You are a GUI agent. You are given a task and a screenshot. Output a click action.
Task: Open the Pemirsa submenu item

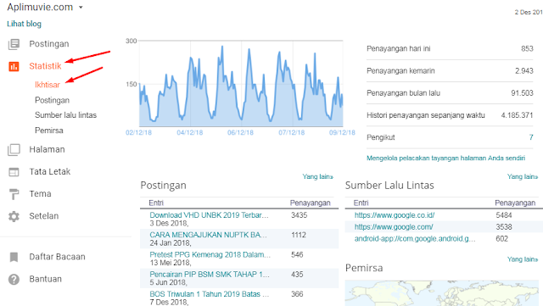49,131
